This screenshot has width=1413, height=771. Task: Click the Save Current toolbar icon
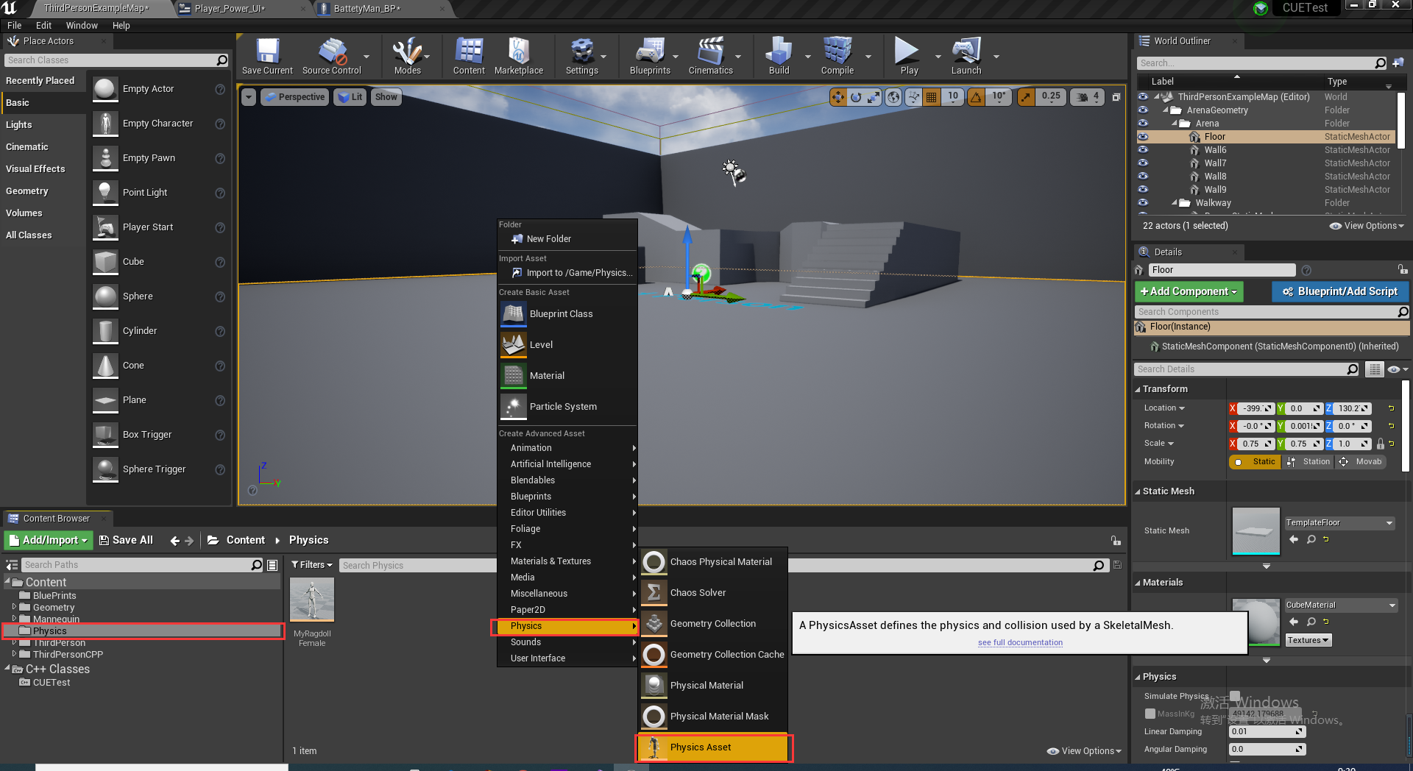pos(267,56)
